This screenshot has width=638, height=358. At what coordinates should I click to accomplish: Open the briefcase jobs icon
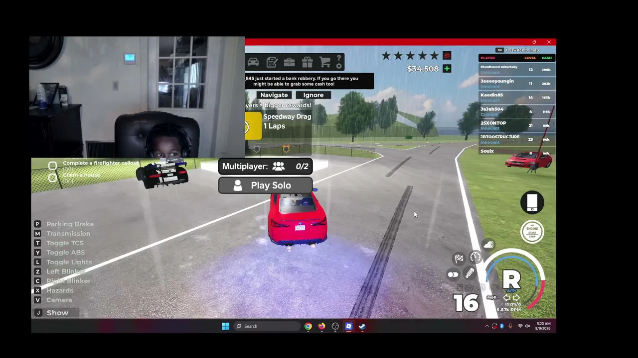[290, 62]
